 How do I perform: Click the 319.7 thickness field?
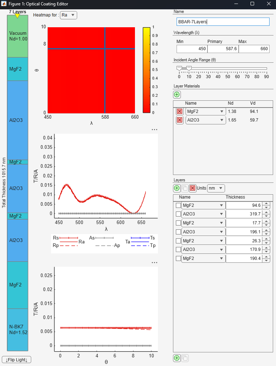244,214
